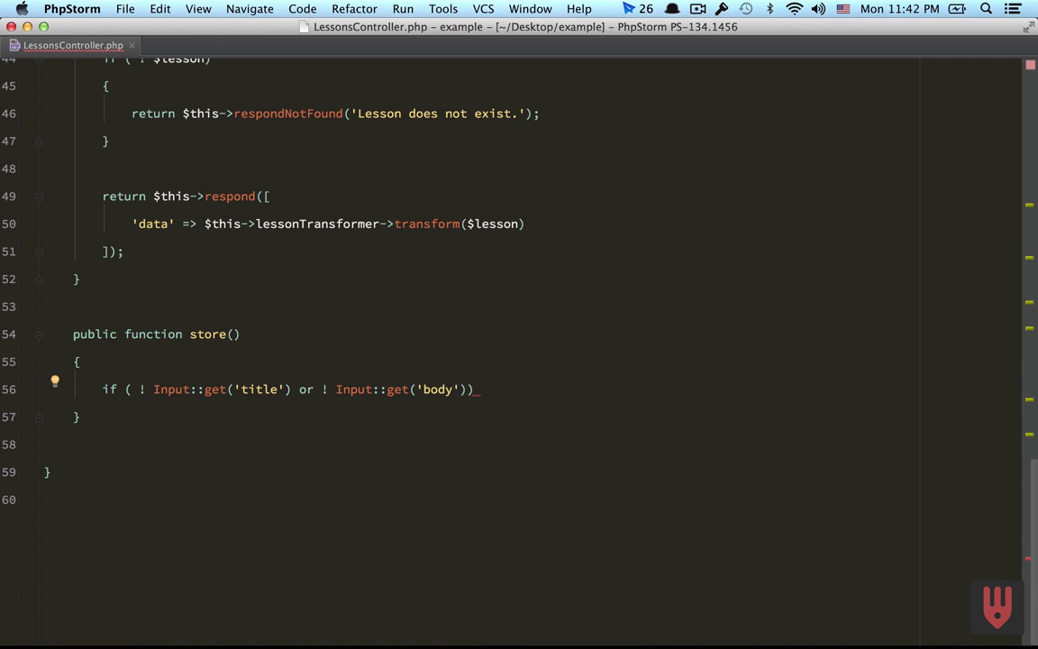Click the blue arrow icon showing 26
Screen dimensions: 1038x649
[638, 9]
